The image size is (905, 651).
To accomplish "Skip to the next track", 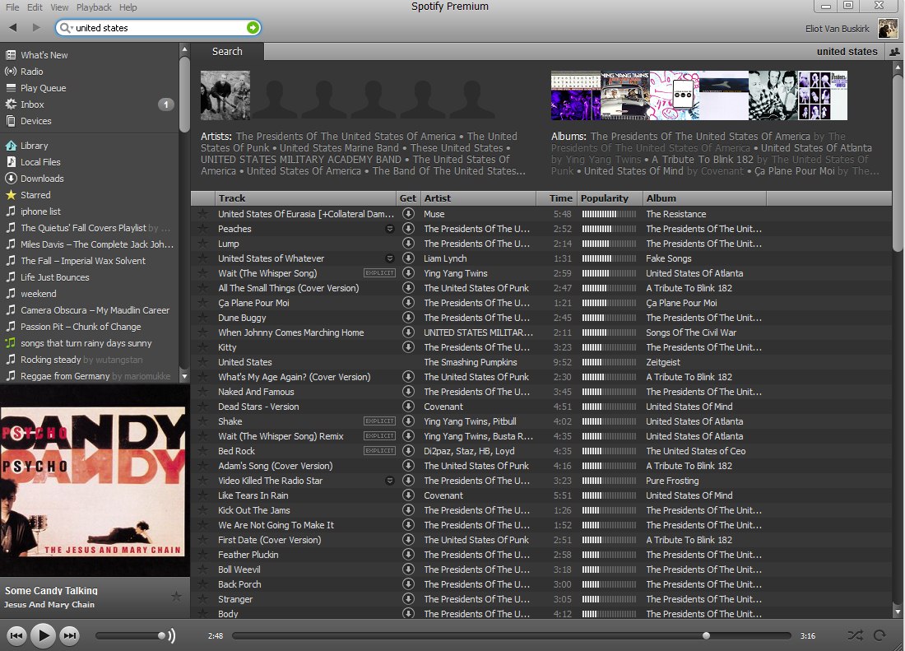I will tap(70, 635).
